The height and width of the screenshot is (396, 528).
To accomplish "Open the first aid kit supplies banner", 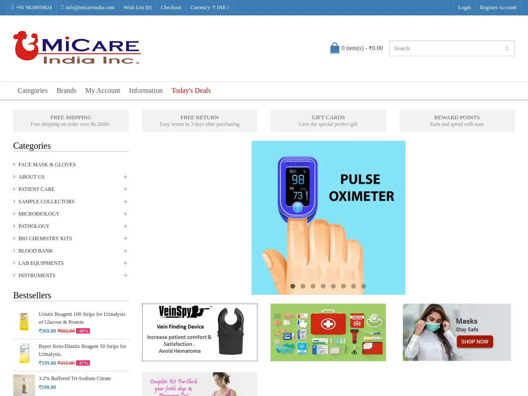I will coord(328,332).
